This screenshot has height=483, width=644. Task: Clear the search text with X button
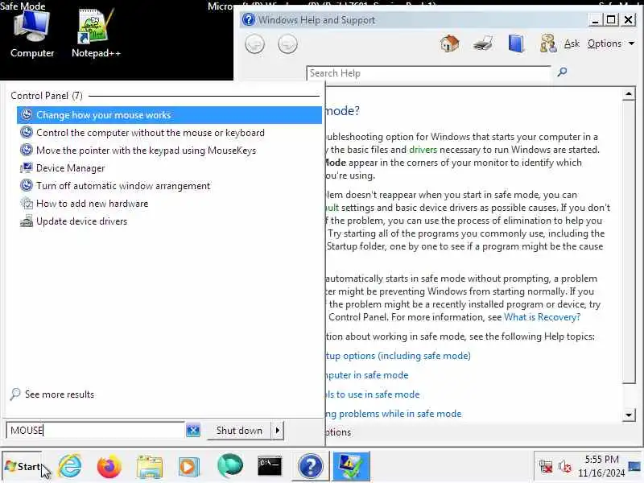pos(193,431)
